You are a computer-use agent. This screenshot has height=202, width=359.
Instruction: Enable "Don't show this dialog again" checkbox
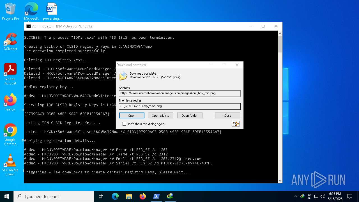pyautogui.click(x=124, y=124)
